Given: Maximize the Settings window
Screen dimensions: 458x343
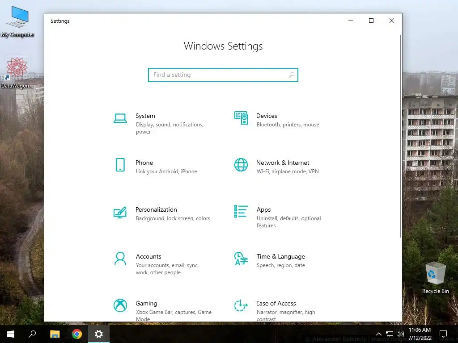Looking at the screenshot, I should [x=371, y=21].
